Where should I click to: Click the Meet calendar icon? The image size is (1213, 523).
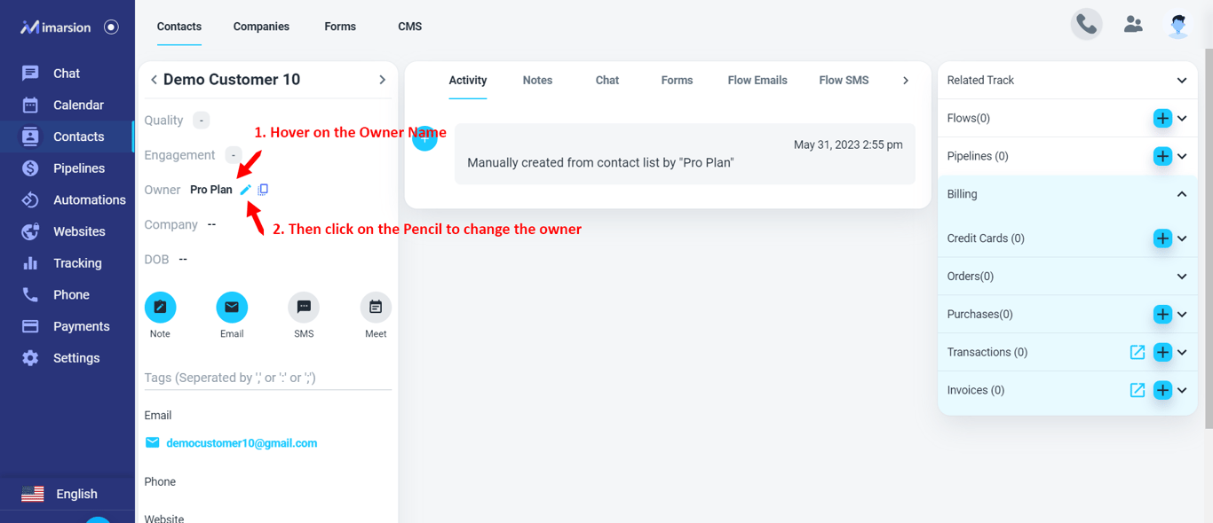376,308
